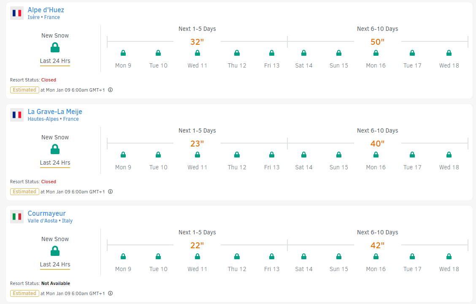Click the Isère • France region link
Screen dimensions: 476x304
tap(44, 17)
